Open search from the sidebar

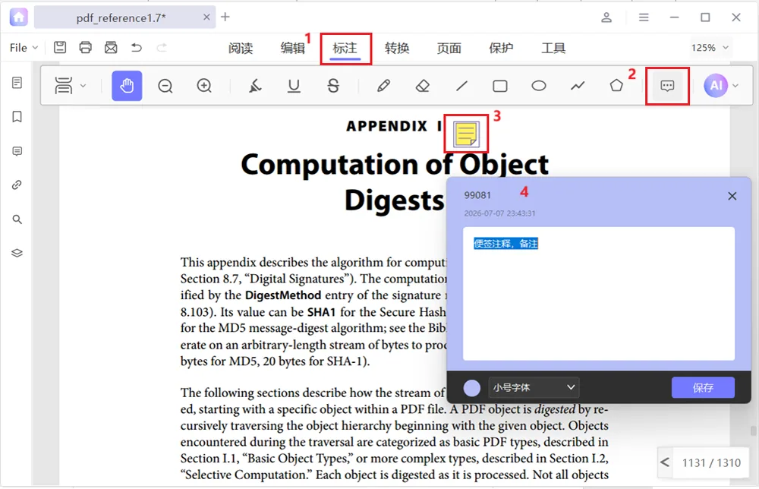pos(17,219)
